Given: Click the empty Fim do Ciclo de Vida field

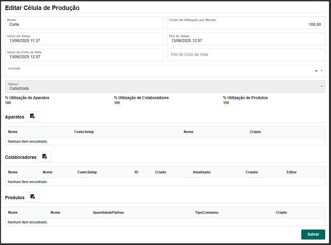Looking at the screenshot, I should pos(246,55).
